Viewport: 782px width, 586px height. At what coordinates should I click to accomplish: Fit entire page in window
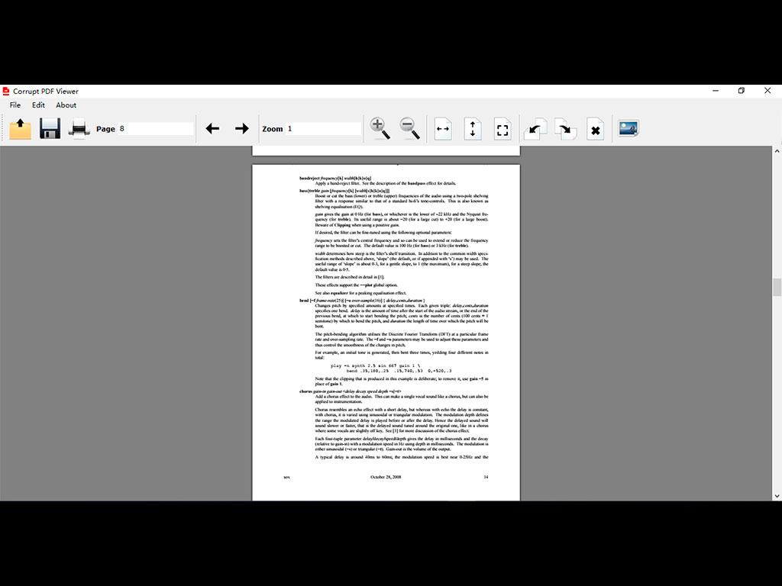pos(502,128)
